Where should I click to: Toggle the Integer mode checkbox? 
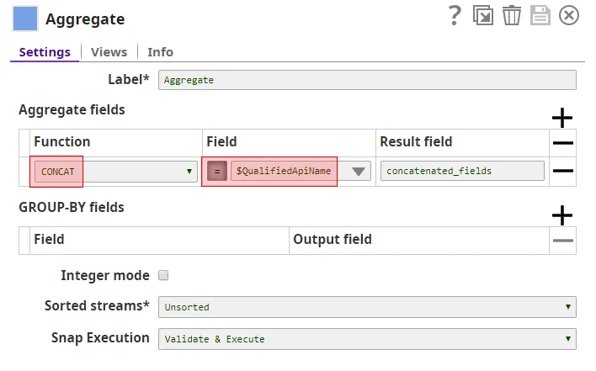pyautogui.click(x=164, y=275)
